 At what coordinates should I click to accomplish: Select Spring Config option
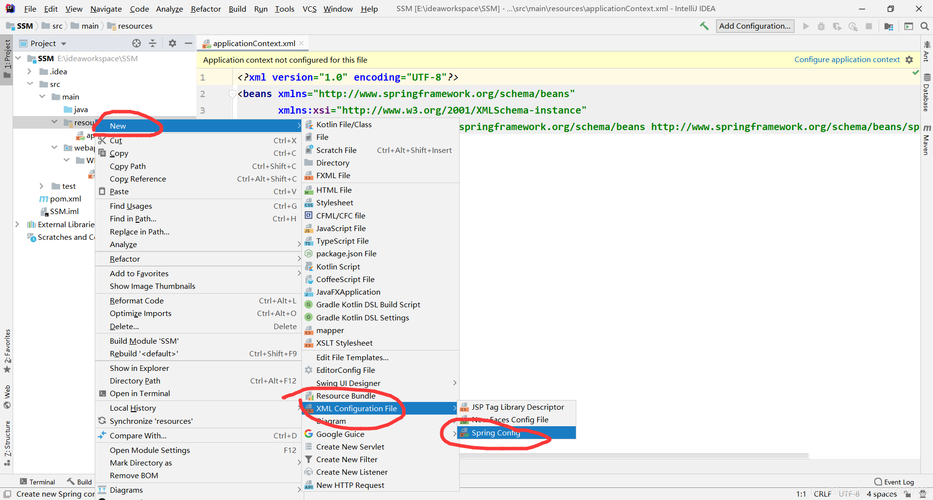coord(517,433)
